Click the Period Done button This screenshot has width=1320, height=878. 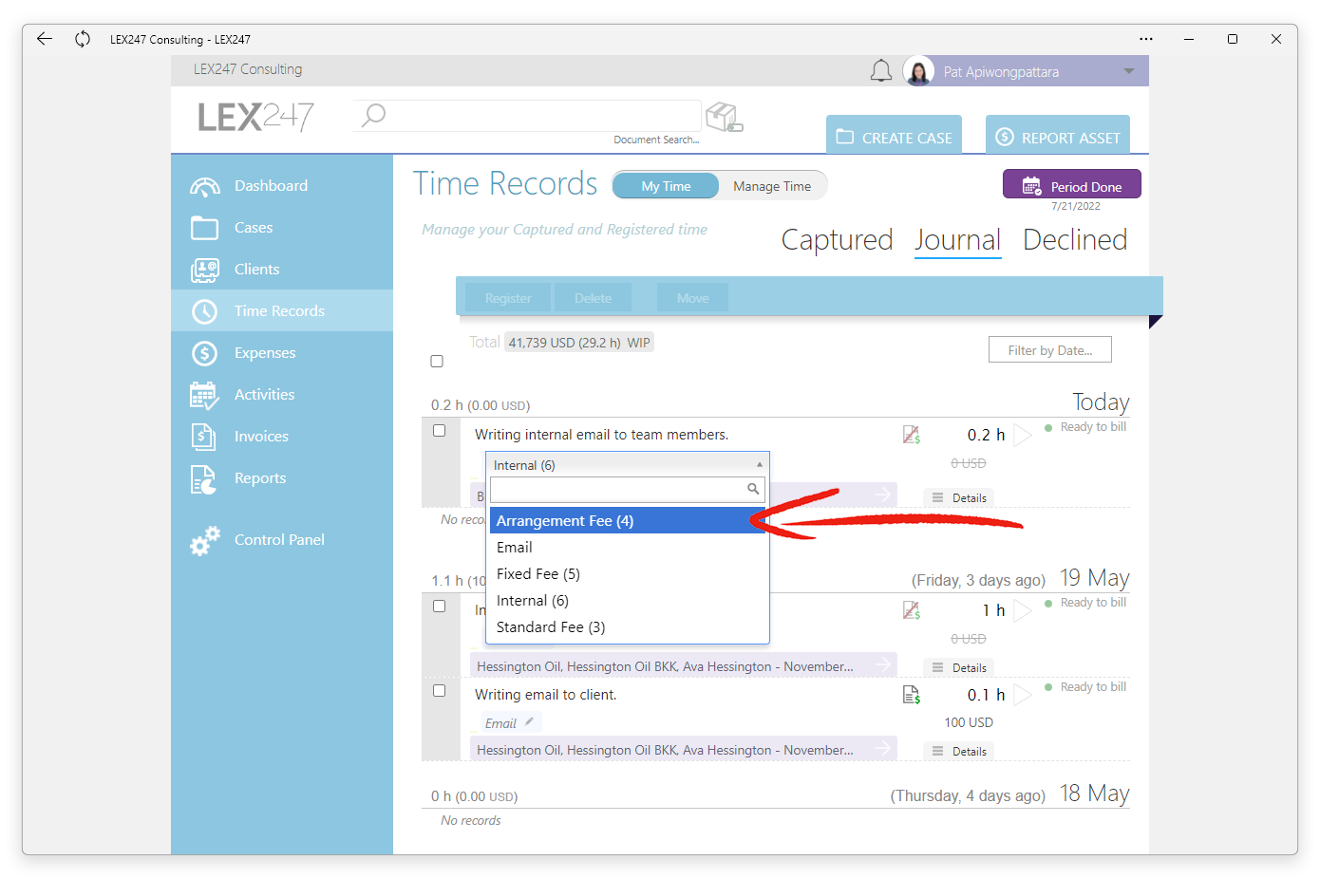coord(1072,184)
